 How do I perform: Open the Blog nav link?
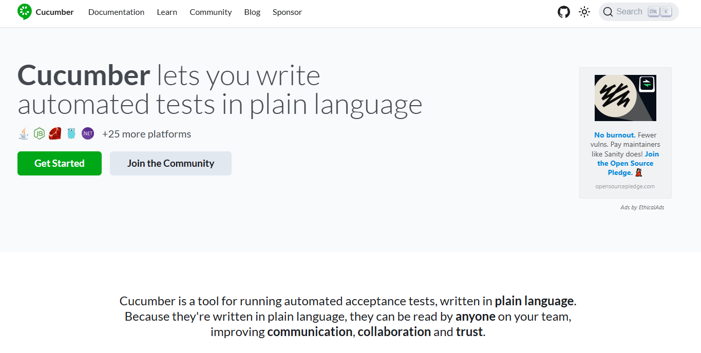pos(252,12)
